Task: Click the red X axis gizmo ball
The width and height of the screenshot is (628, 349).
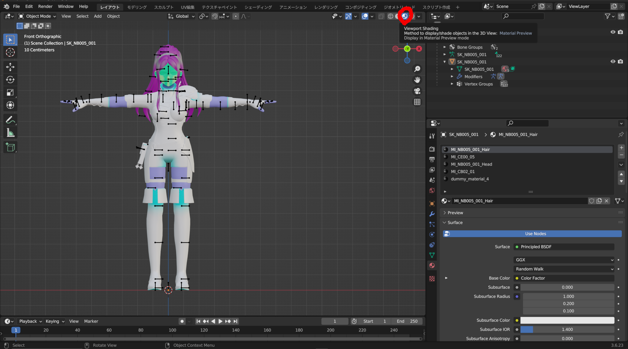Action: (419, 49)
